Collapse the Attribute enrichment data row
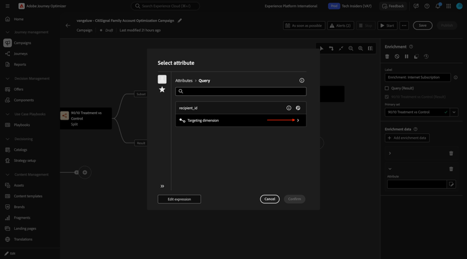Viewport: 467px width, 259px height. click(x=390, y=169)
